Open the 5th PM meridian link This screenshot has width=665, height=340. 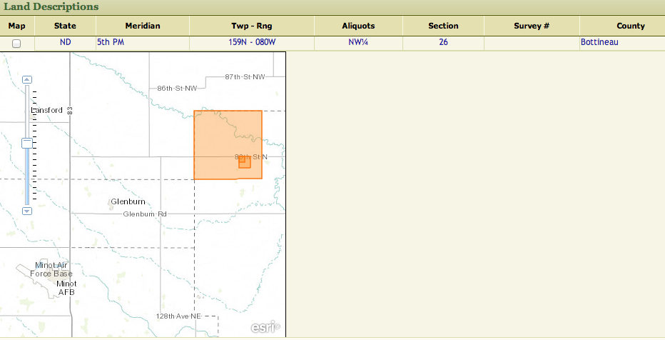(x=110, y=43)
